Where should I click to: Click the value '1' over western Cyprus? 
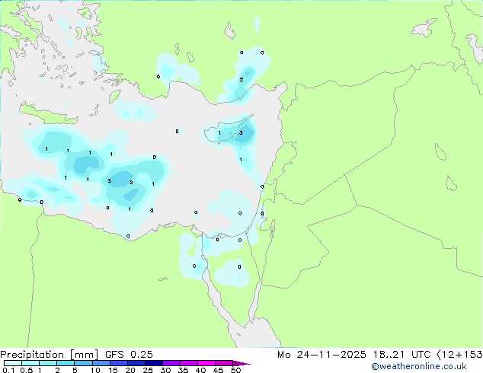[x=219, y=133]
